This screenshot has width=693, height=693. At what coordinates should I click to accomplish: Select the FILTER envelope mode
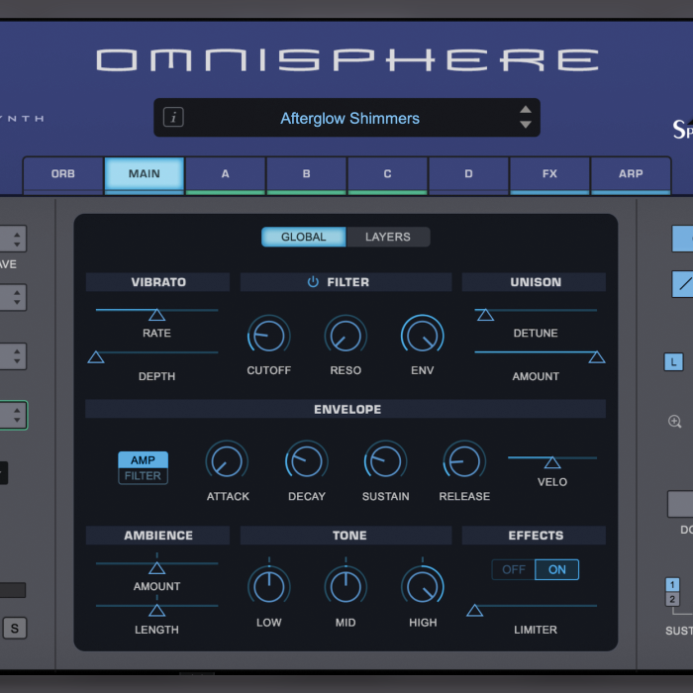tap(143, 476)
